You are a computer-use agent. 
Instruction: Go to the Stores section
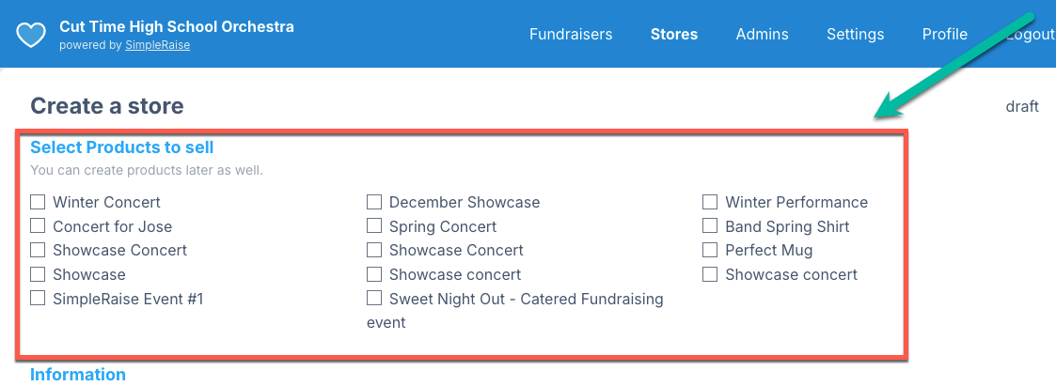pos(674,35)
